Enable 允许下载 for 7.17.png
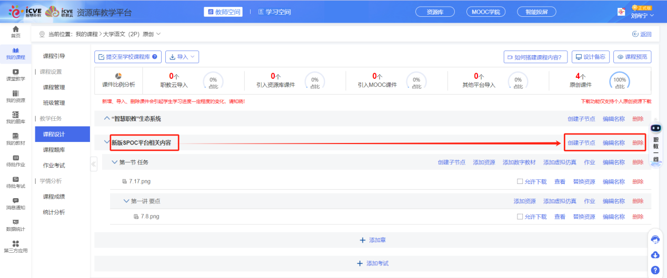This screenshot has width=667, height=278. click(520, 182)
